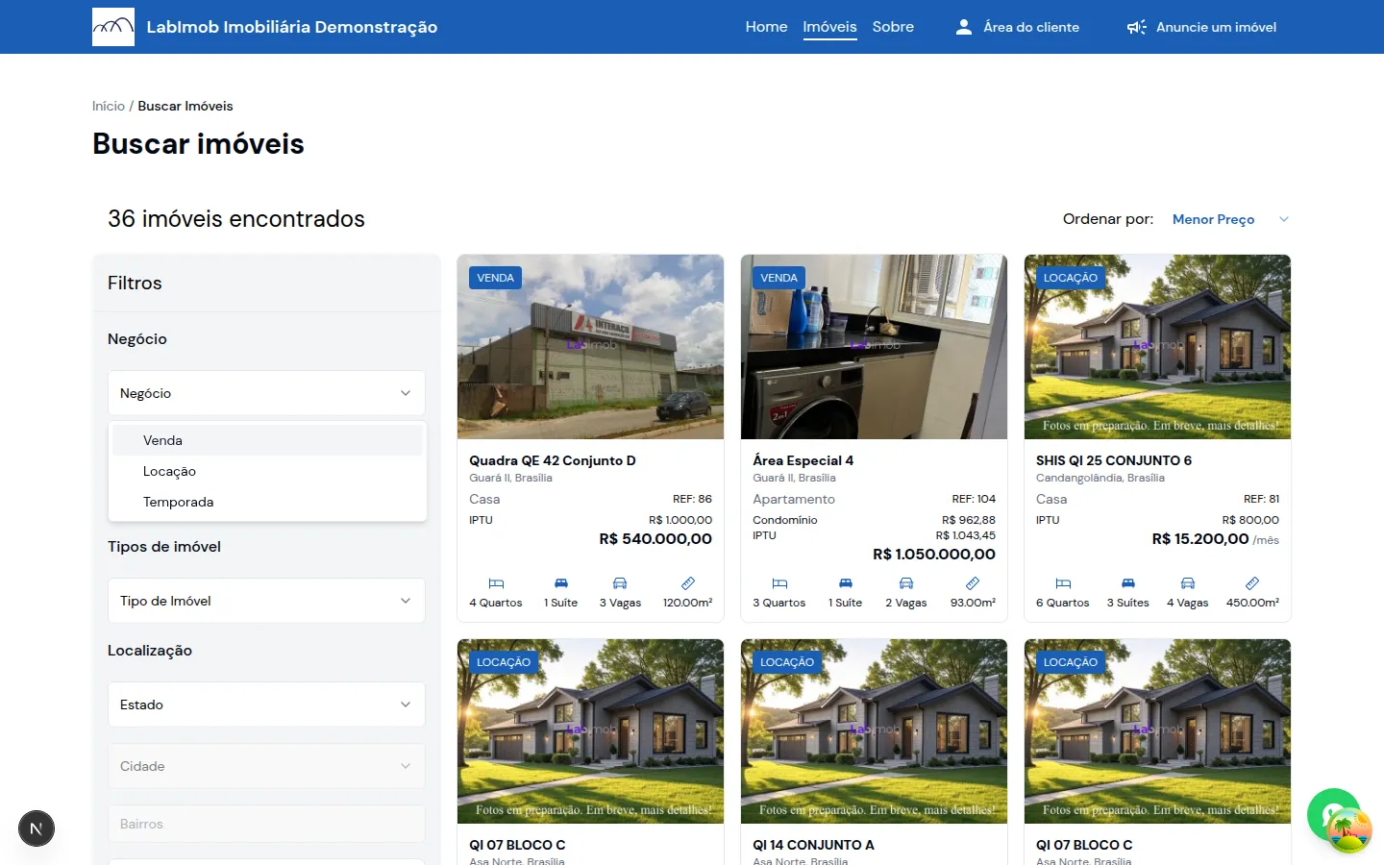
Task: Open the Tipo de Imóvel dropdown
Action: point(266,601)
